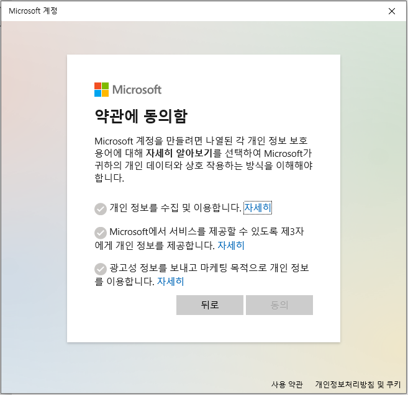Open 사용 약관 footer link
Image resolution: width=408 pixels, height=395 pixels.
[287, 384]
